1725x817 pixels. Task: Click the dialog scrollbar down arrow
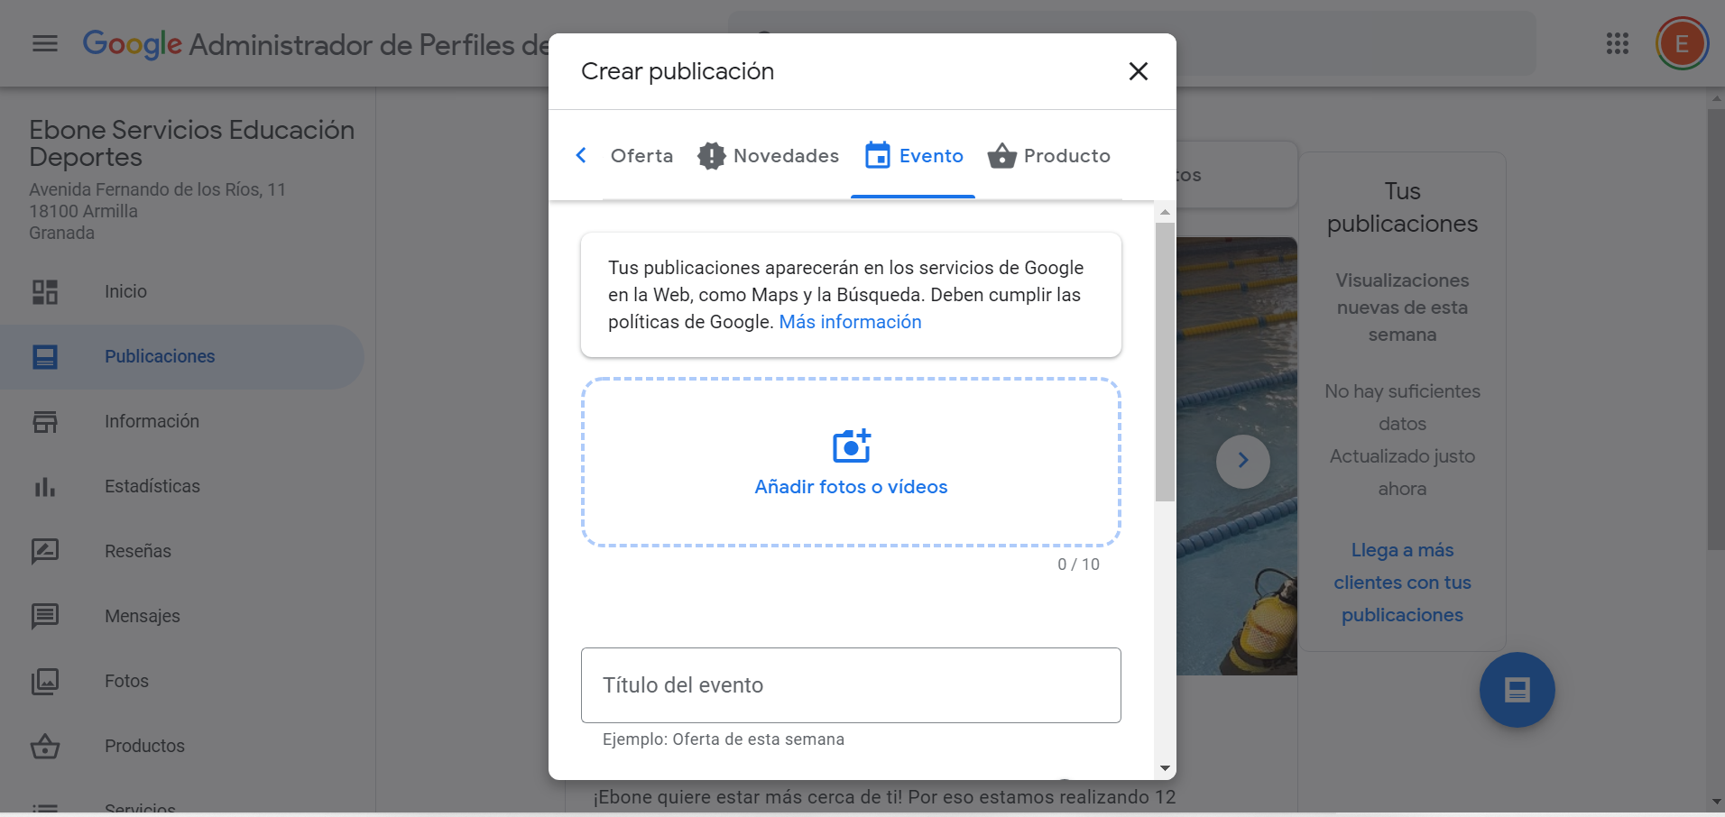tap(1165, 768)
